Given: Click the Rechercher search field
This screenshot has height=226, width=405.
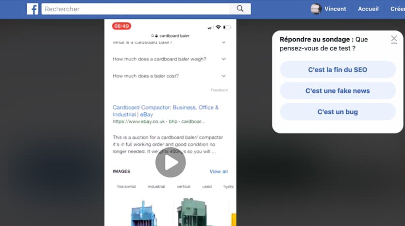Looking at the screenshot, I should (x=135, y=9).
